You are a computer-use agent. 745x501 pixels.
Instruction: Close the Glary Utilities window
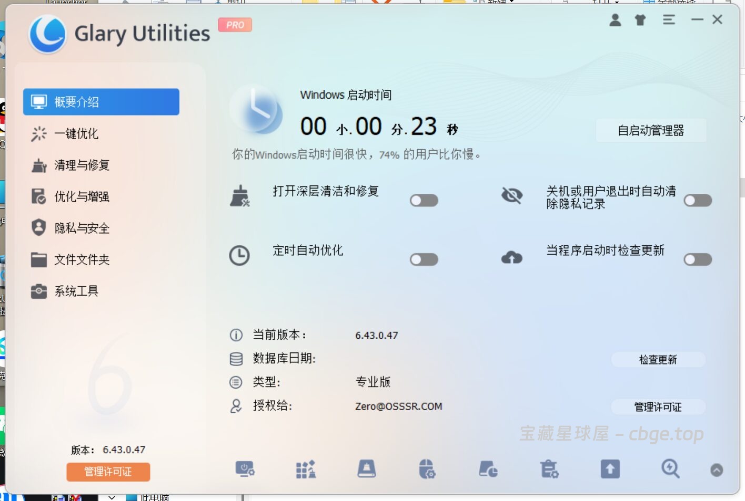pyautogui.click(x=717, y=19)
